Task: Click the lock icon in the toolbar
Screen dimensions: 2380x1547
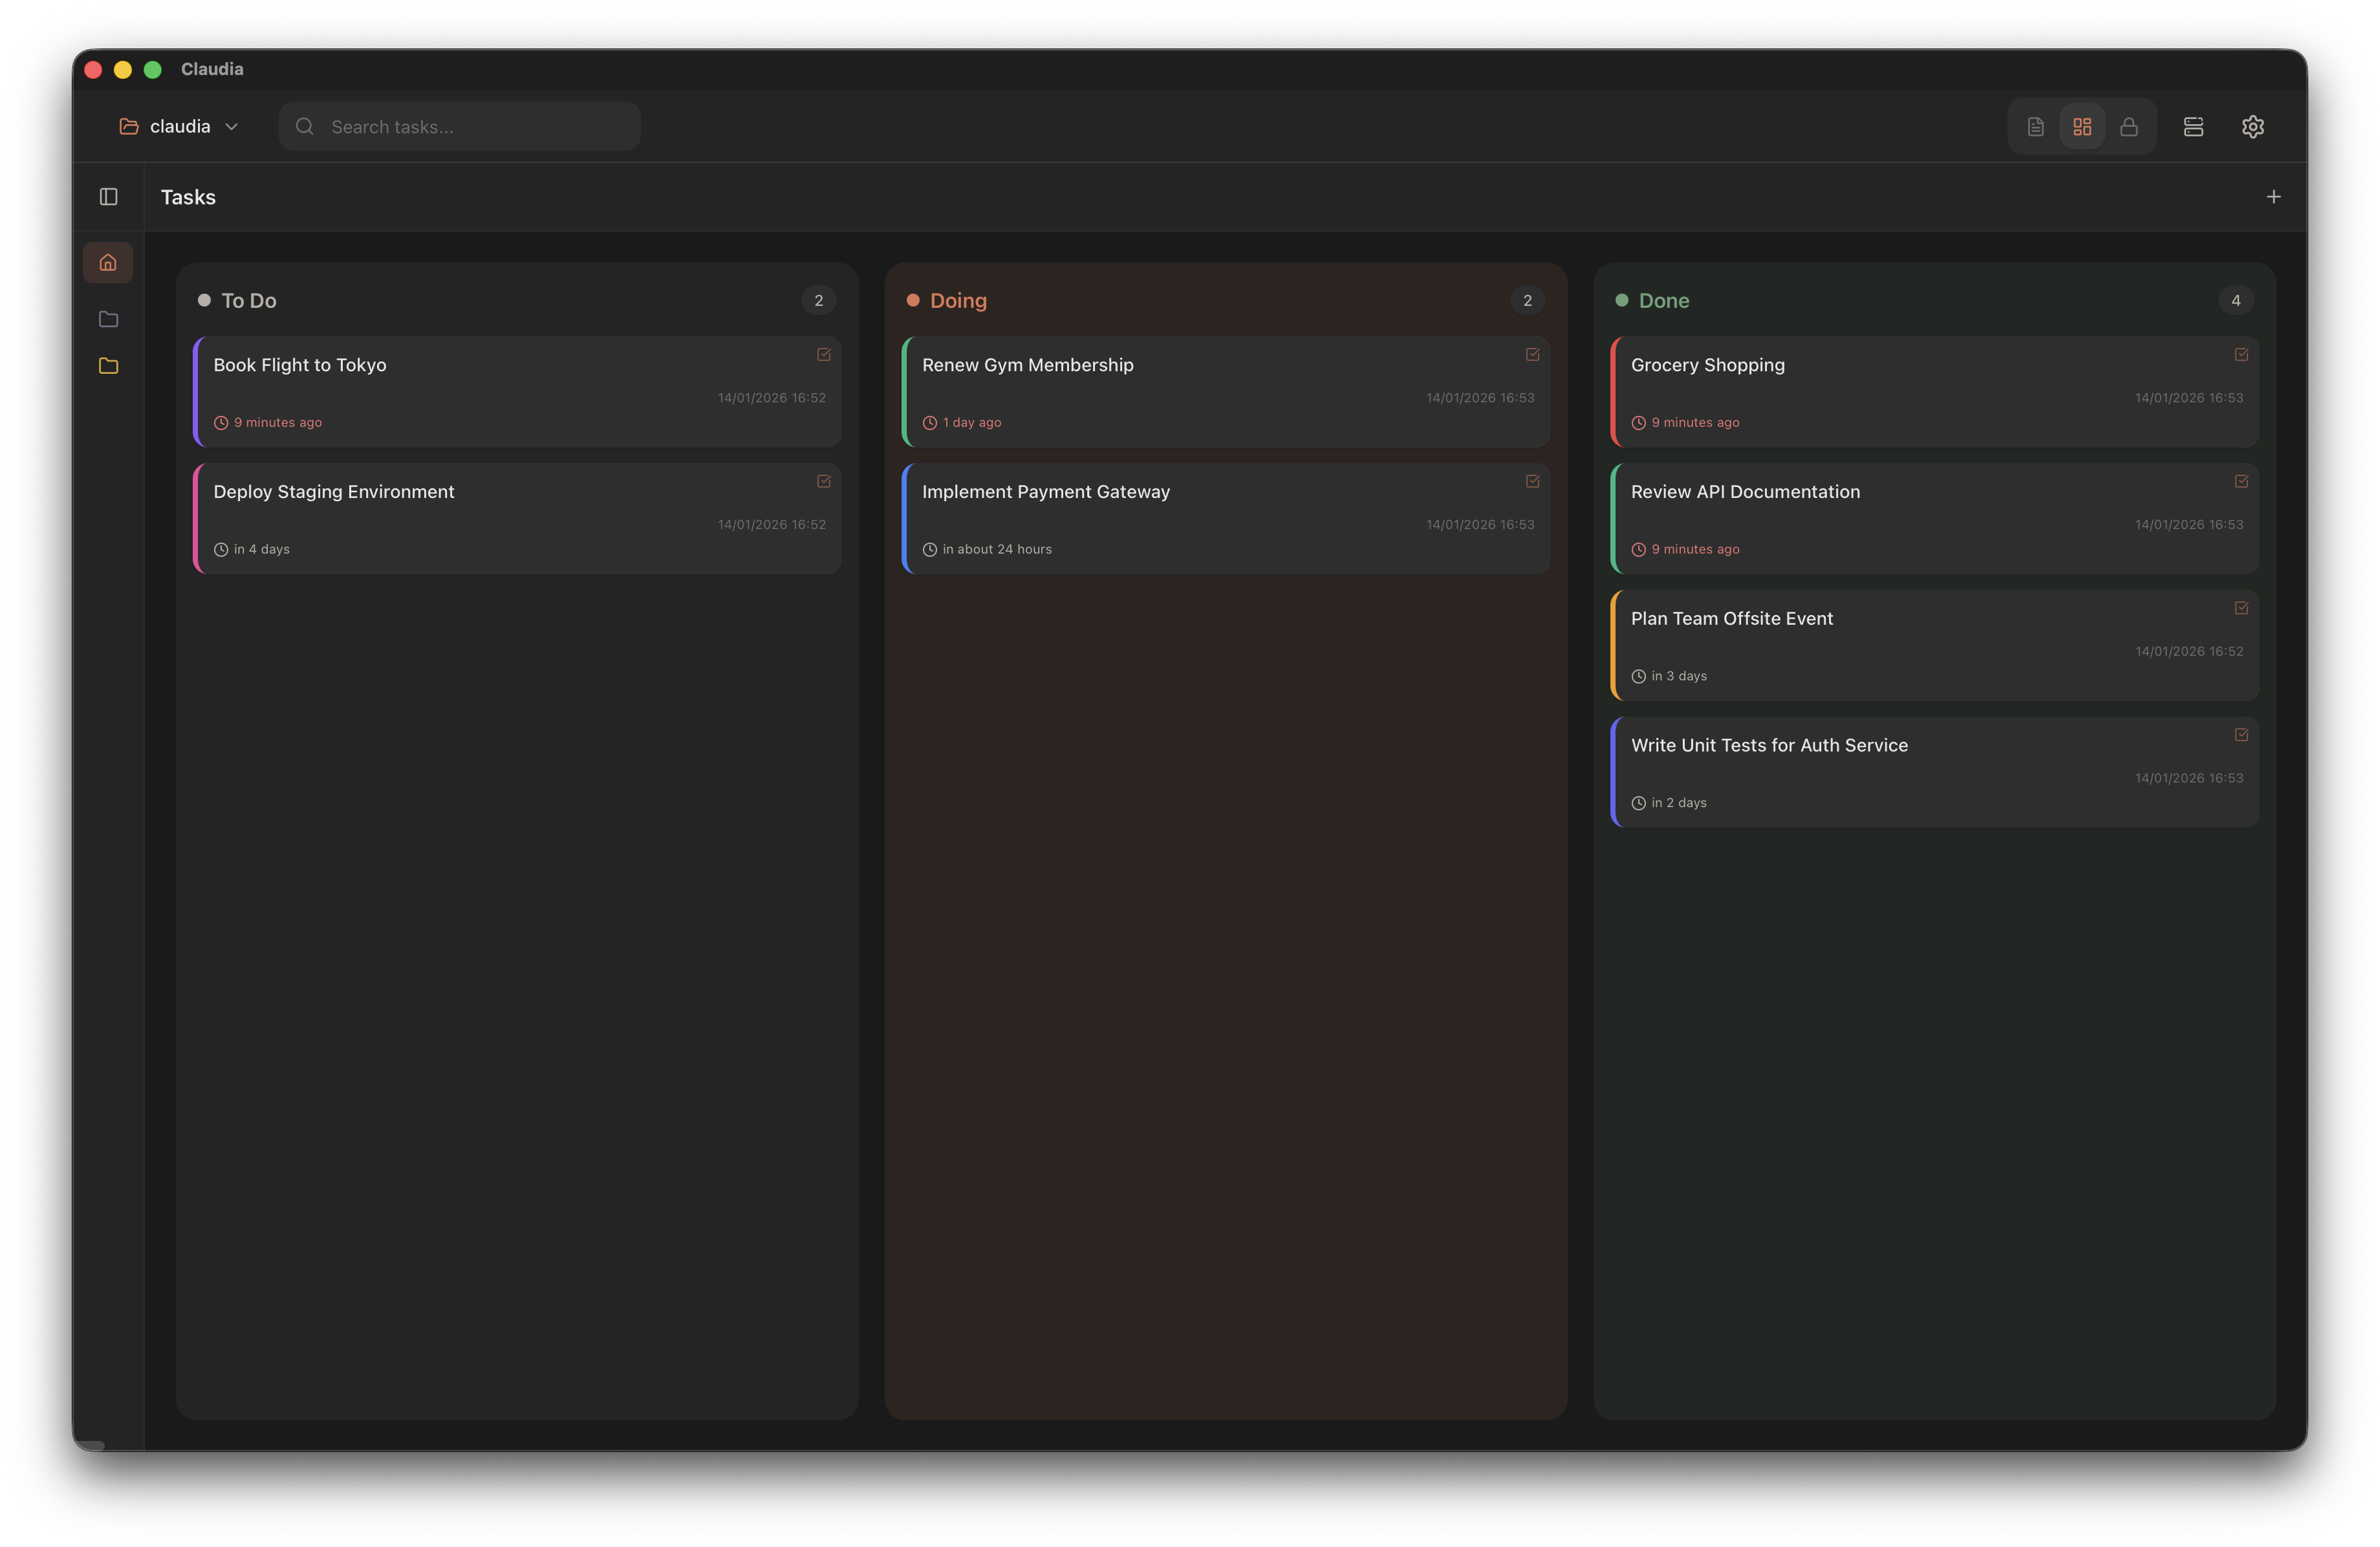Action: 2130,126
